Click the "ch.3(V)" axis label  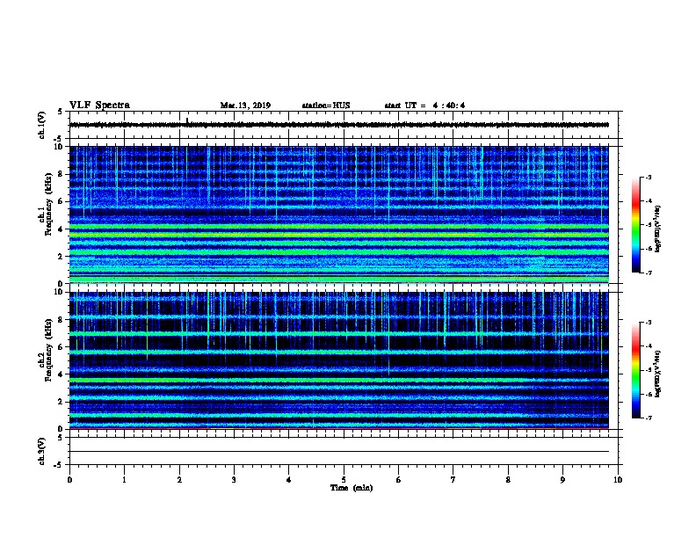click(x=41, y=451)
